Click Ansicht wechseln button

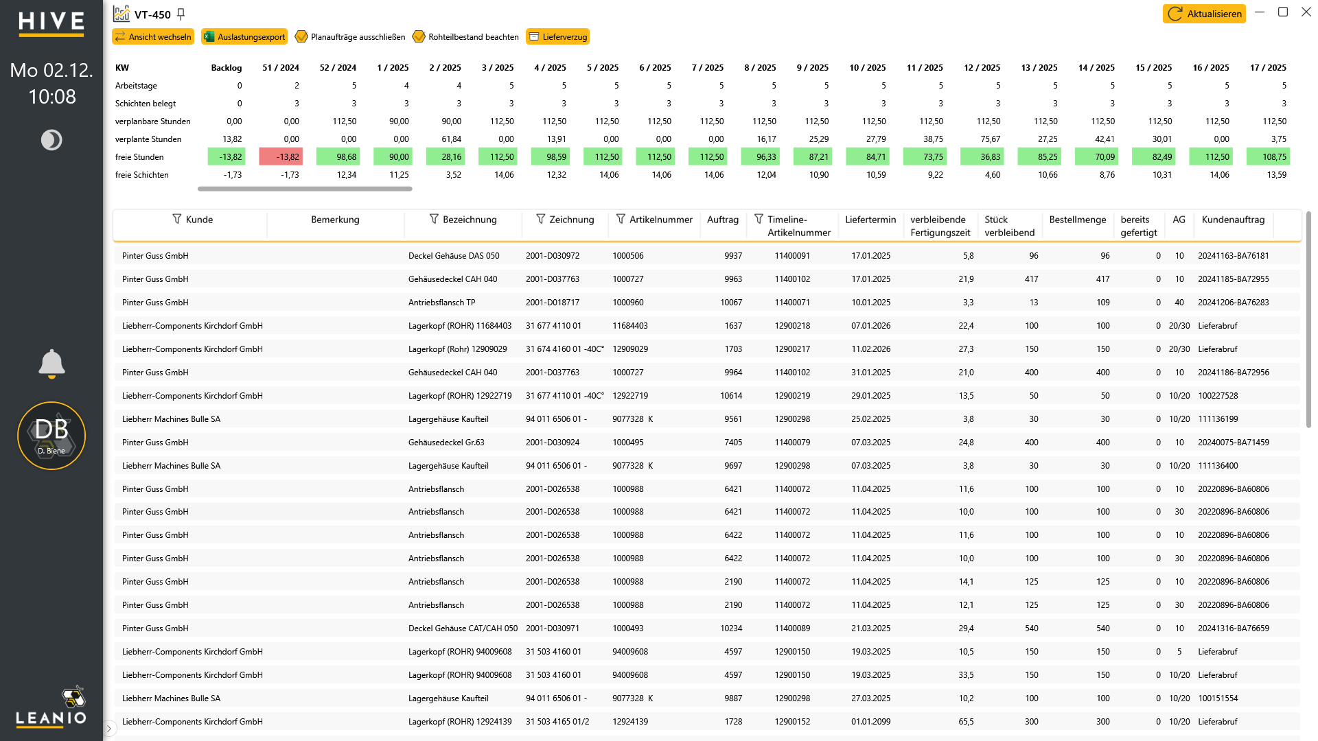tap(153, 36)
